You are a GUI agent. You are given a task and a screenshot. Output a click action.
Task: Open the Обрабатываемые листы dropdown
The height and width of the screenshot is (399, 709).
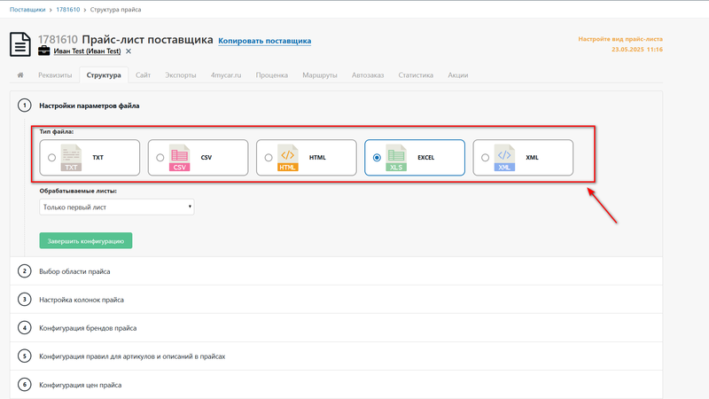(x=117, y=207)
